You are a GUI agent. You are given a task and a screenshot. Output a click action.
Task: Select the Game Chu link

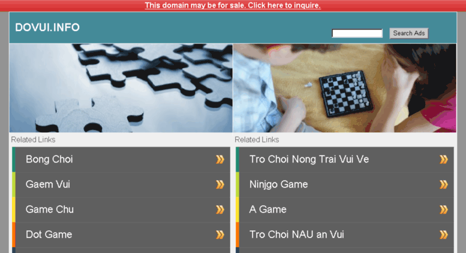tap(50, 209)
